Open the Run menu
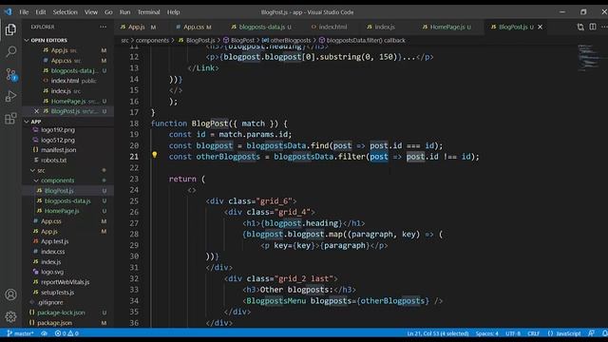 (124, 12)
